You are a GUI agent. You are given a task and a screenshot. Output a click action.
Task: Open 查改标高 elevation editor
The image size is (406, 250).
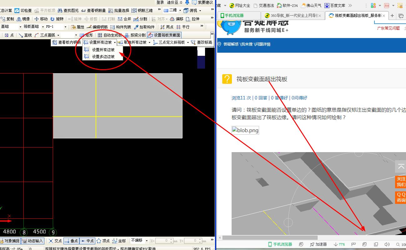pos(202,42)
